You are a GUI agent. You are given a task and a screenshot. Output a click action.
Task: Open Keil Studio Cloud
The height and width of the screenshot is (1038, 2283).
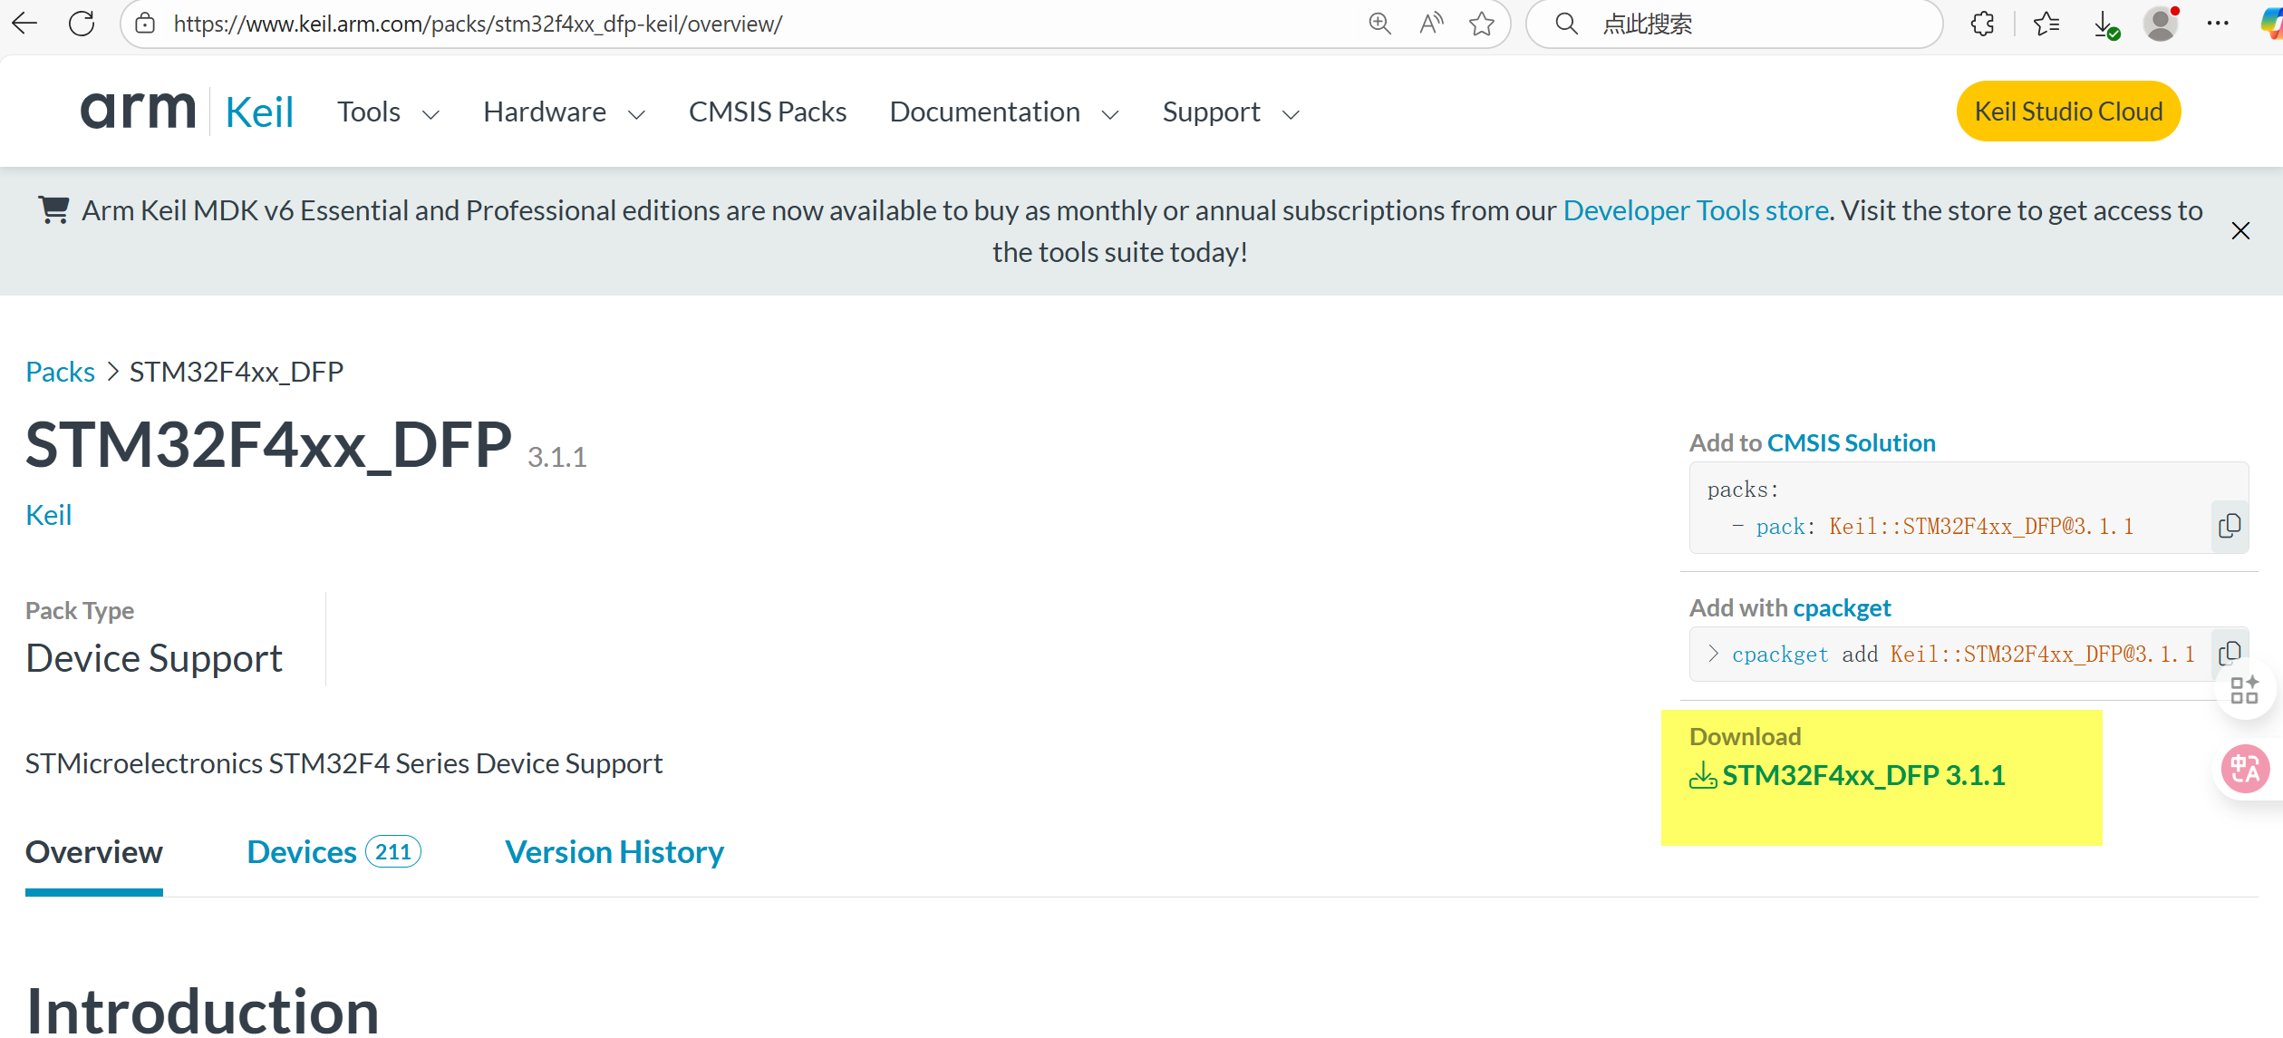[2068, 112]
